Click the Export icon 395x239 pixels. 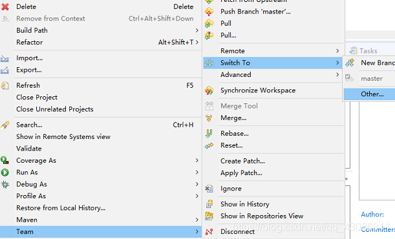click(5, 70)
